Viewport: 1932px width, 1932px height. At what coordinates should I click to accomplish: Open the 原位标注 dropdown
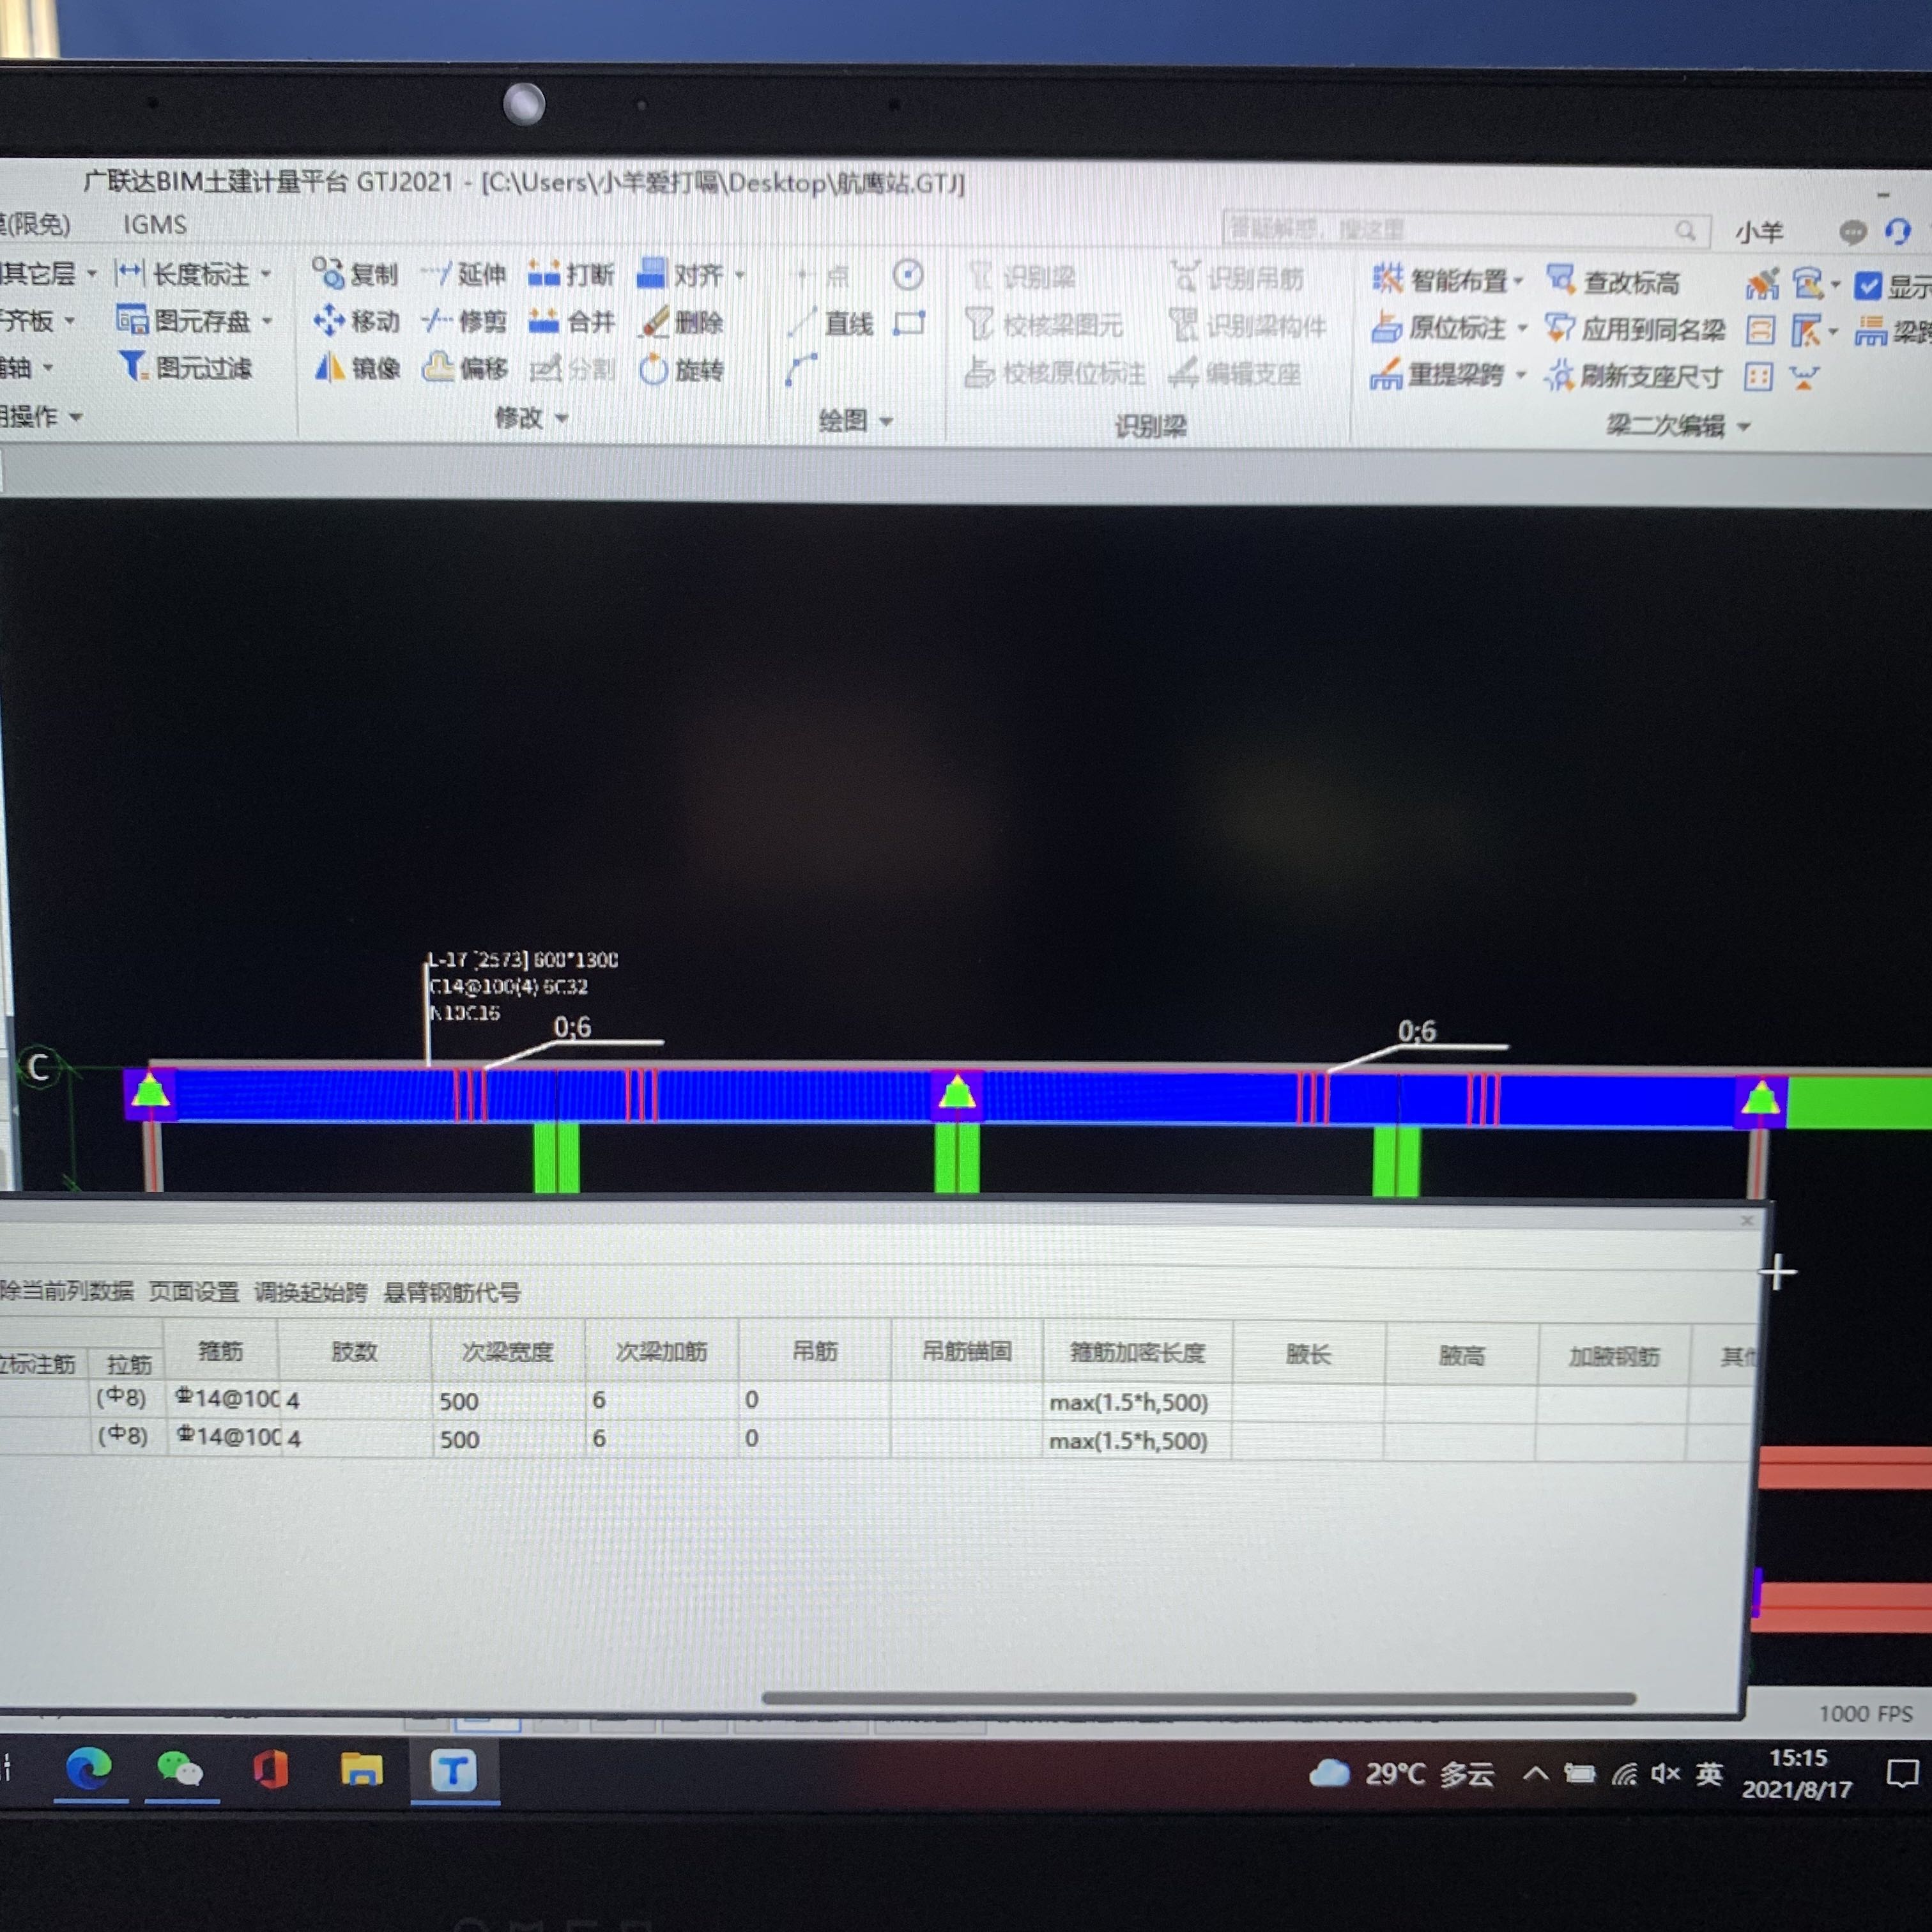[x=1522, y=328]
